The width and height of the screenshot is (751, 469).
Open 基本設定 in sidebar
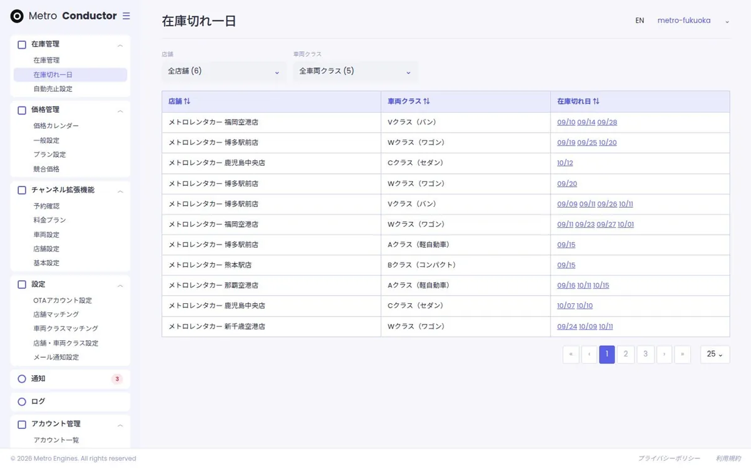point(46,263)
